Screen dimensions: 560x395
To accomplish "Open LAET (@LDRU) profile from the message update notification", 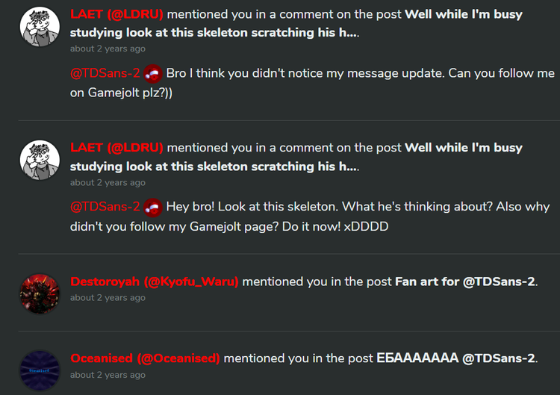I will [x=116, y=15].
